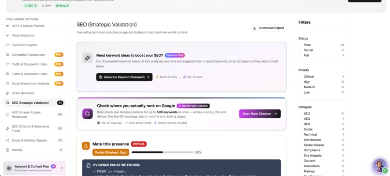Screen dimensions: 390x176
Task: Open the assistant avatar chat bubble
Action: 380,166
